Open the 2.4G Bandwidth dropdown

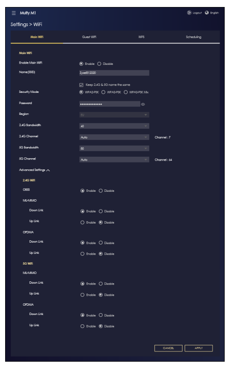(x=114, y=126)
